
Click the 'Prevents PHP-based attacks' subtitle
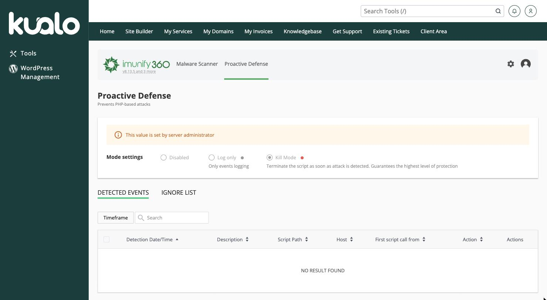pos(124,104)
